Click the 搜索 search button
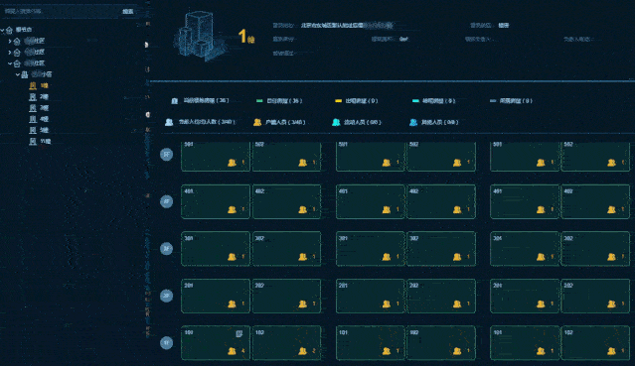The image size is (635, 366). click(x=128, y=11)
